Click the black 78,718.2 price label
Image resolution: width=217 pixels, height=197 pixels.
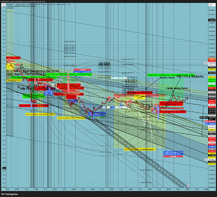pyautogui.click(x=212, y=73)
